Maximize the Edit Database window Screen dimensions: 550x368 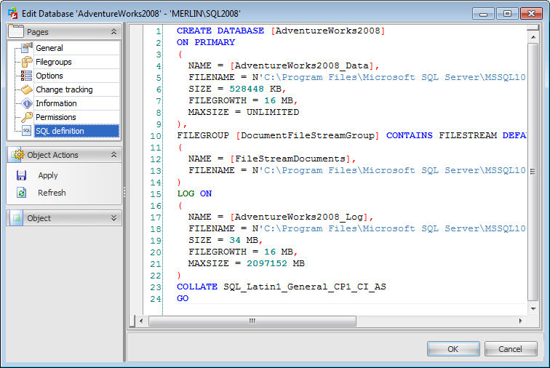(x=507, y=13)
